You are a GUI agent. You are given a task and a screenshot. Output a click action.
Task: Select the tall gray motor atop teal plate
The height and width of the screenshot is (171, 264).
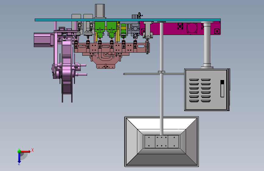[x=100, y=11]
